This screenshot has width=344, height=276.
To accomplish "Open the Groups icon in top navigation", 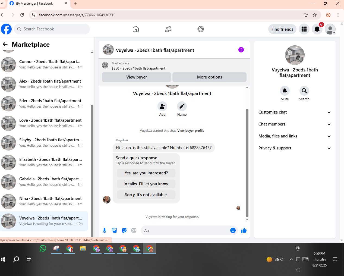I will [x=201, y=29].
